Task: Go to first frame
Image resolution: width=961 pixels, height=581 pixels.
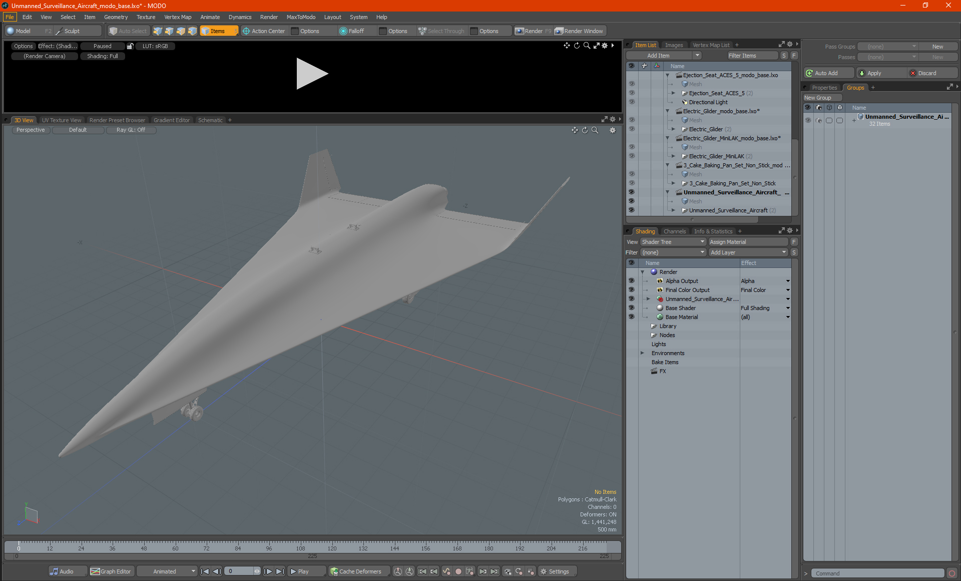Action: click(205, 571)
